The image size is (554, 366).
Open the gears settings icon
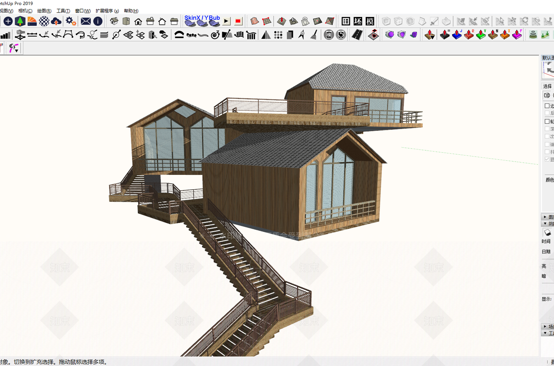71,21
